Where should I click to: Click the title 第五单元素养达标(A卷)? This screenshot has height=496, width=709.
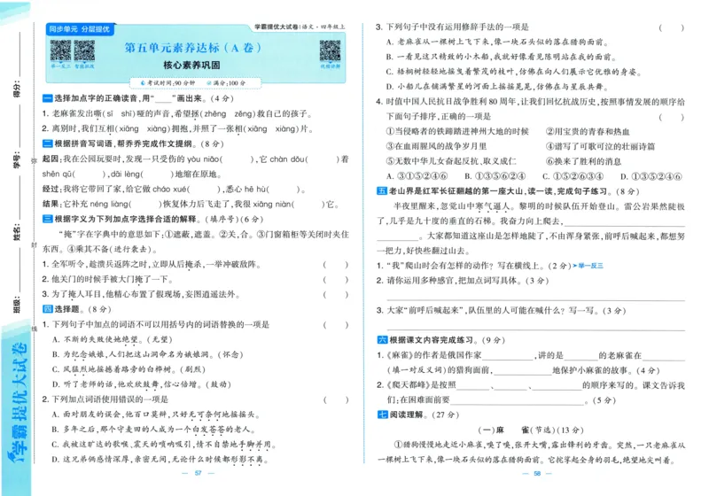click(192, 48)
